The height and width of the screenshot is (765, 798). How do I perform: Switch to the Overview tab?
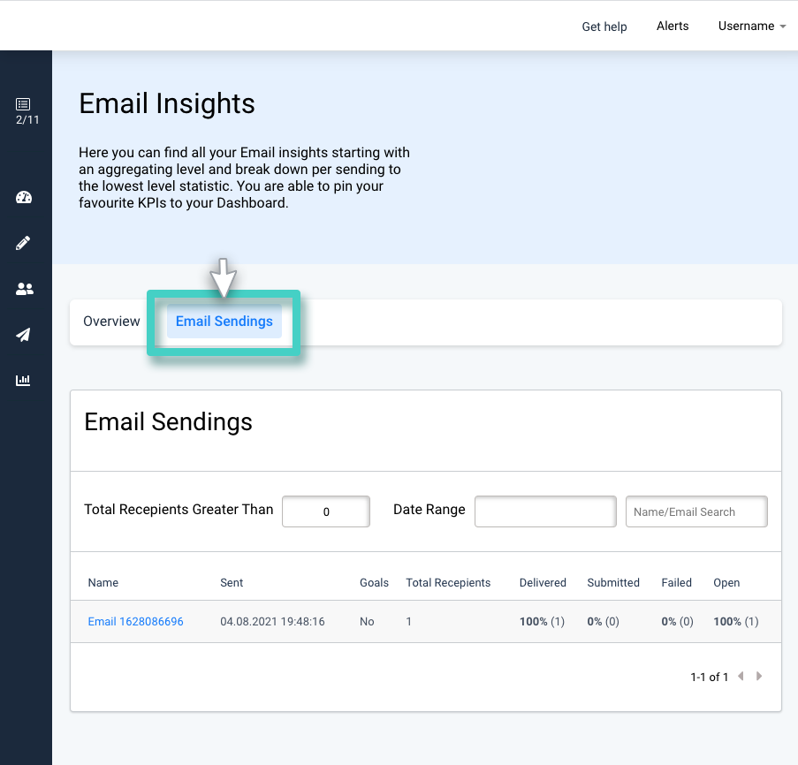pos(111,322)
